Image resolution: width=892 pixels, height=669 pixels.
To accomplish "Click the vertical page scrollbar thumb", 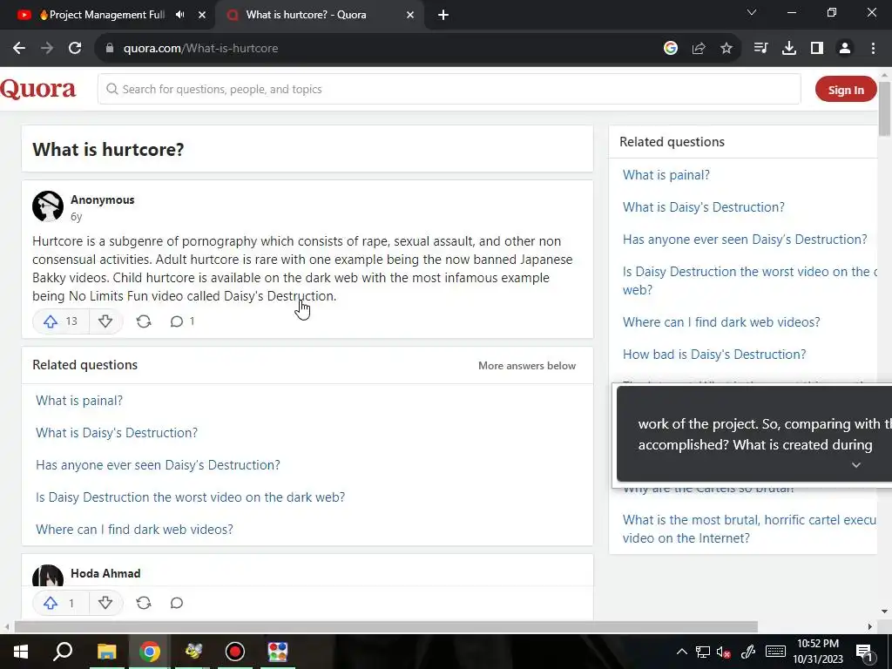I will [885, 108].
